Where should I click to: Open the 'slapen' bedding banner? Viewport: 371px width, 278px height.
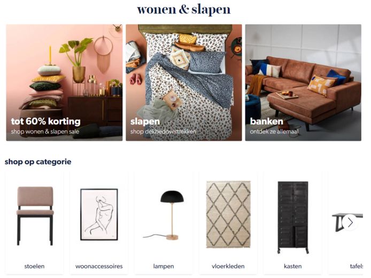184,82
